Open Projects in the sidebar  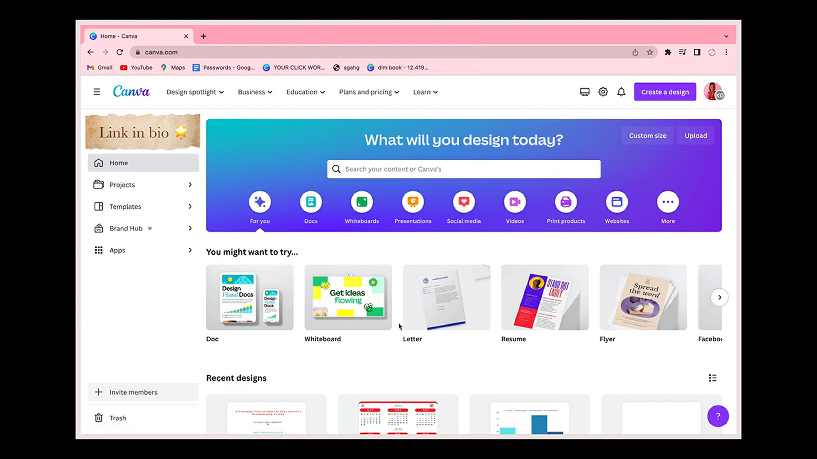coord(143,184)
